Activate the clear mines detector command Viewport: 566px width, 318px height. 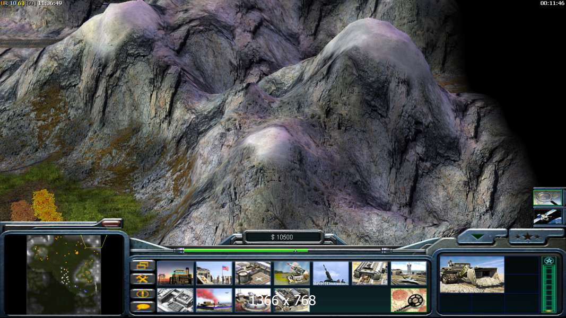408,300
